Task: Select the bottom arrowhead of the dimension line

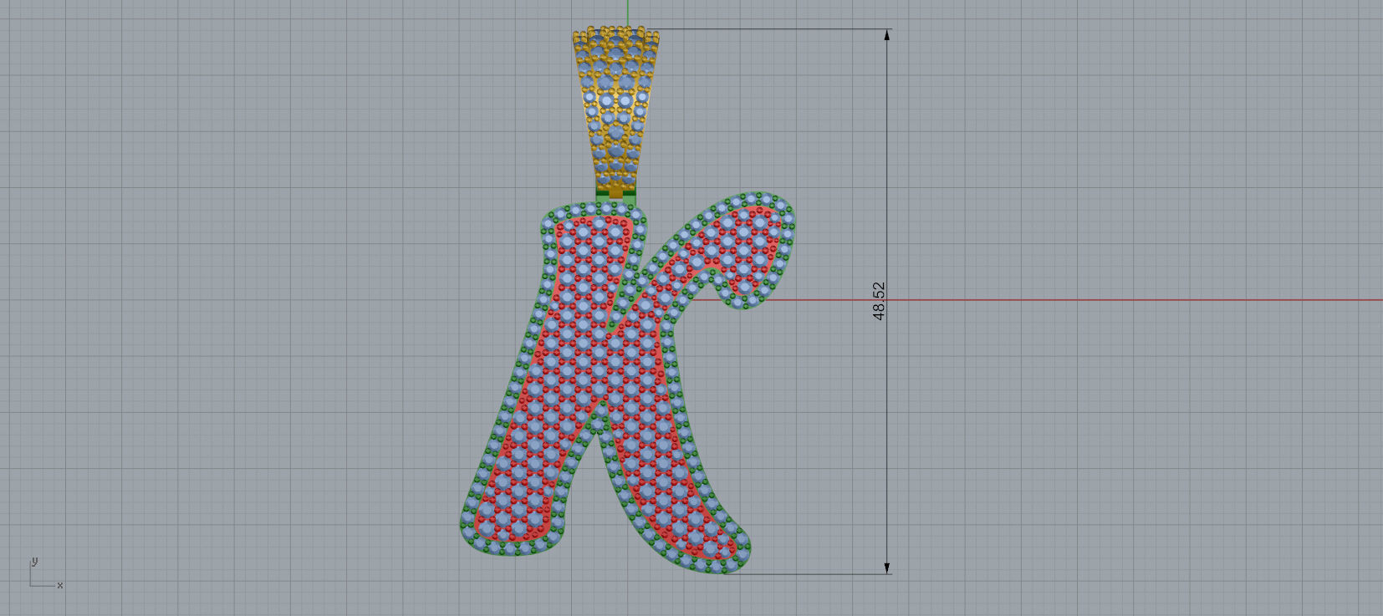Action: (x=887, y=568)
